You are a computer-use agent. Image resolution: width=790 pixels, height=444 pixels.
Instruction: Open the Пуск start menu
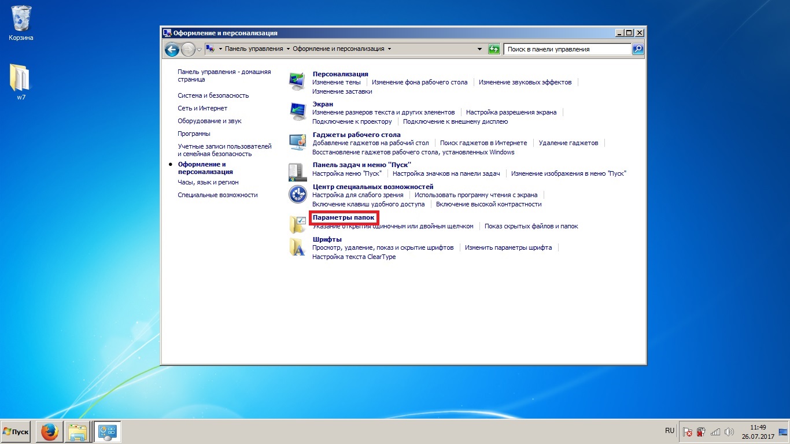(x=17, y=432)
